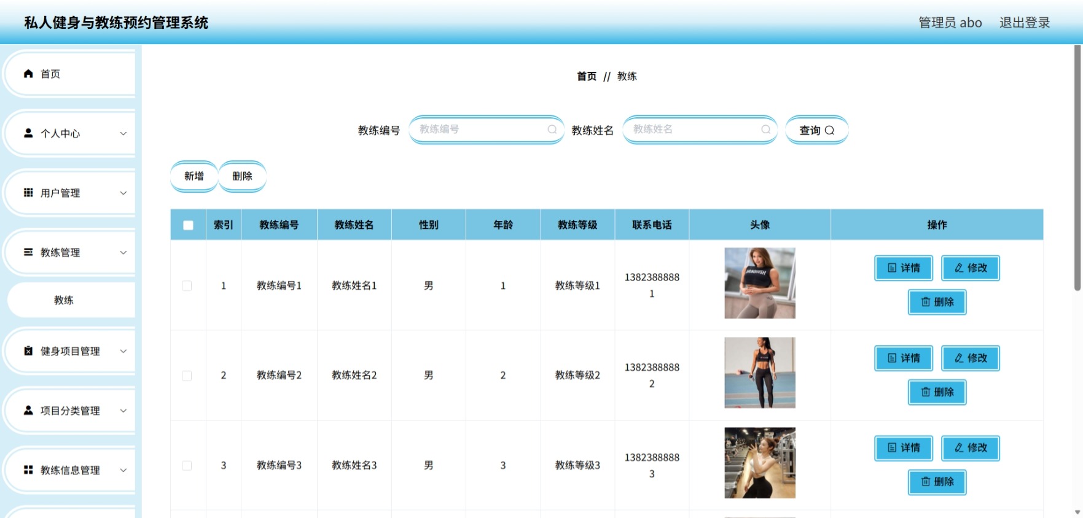Click the trash icon for 教练姓名3
The width and height of the screenshot is (1083, 518).
click(x=926, y=482)
